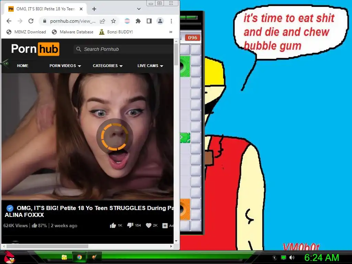Click the '2 weeks ago' text
Viewport: 352px width, 264px height.
point(64,225)
